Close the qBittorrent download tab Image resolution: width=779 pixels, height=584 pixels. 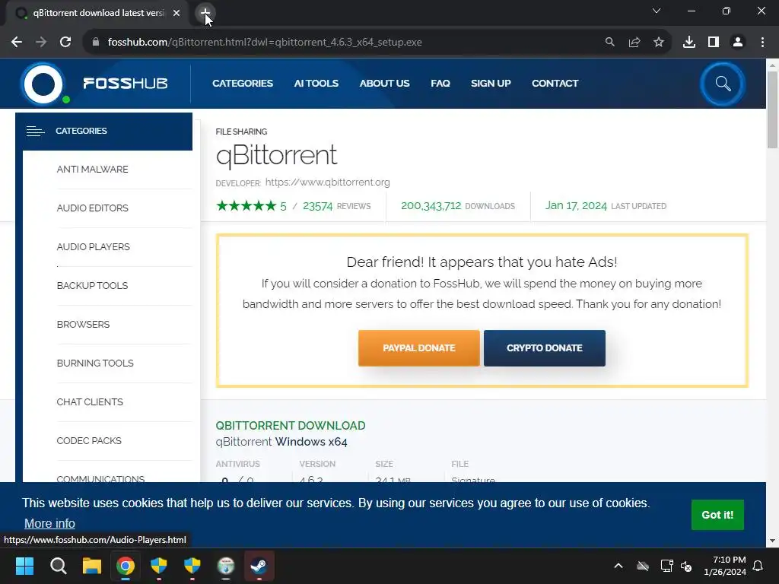pyautogui.click(x=176, y=13)
